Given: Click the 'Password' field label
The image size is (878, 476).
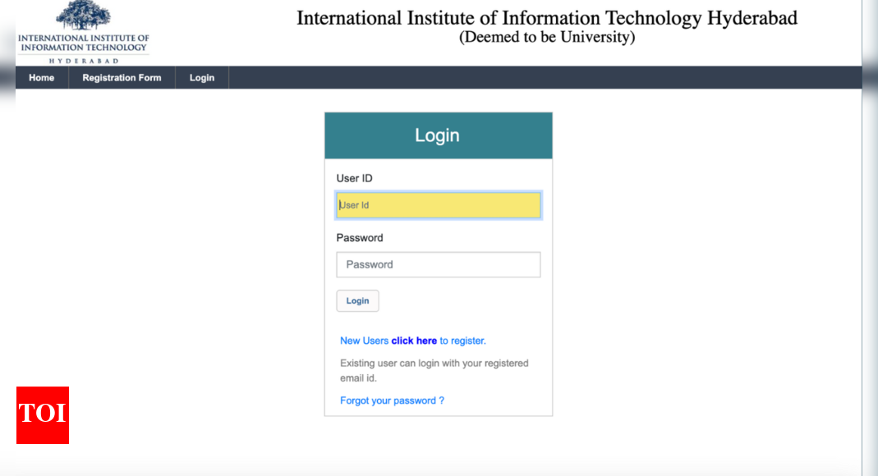Looking at the screenshot, I should tap(360, 238).
